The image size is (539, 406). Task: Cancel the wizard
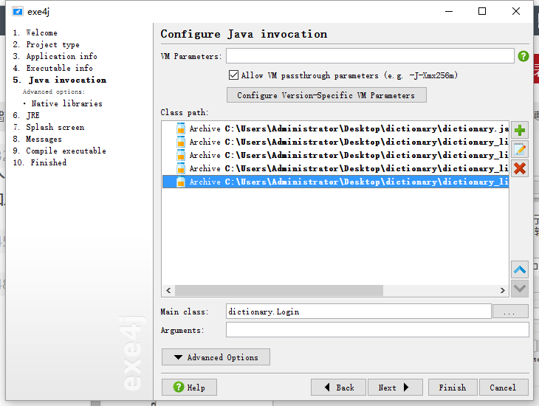click(x=504, y=388)
